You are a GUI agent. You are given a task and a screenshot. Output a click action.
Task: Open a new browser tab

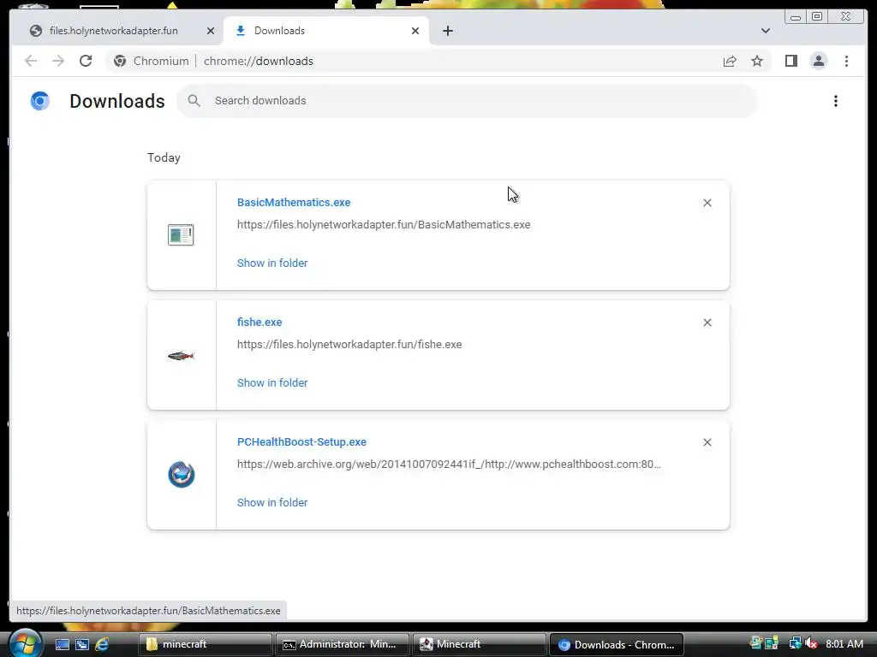[447, 31]
